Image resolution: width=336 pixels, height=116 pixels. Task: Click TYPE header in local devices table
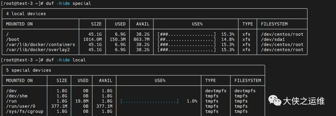point(248,24)
